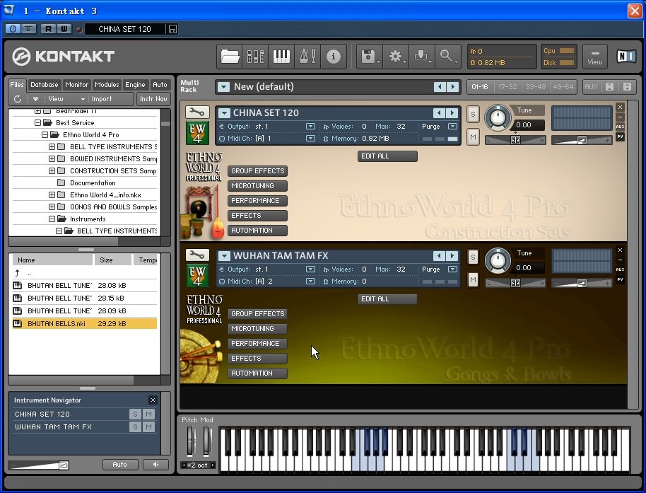The image size is (646, 493).
Task: Open CHINA SET 120 Midi Ch dropdown
Action: click(311, 138)
